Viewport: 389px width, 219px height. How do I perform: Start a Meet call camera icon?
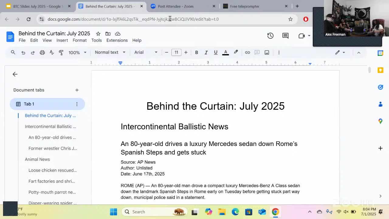coord(301,36)
